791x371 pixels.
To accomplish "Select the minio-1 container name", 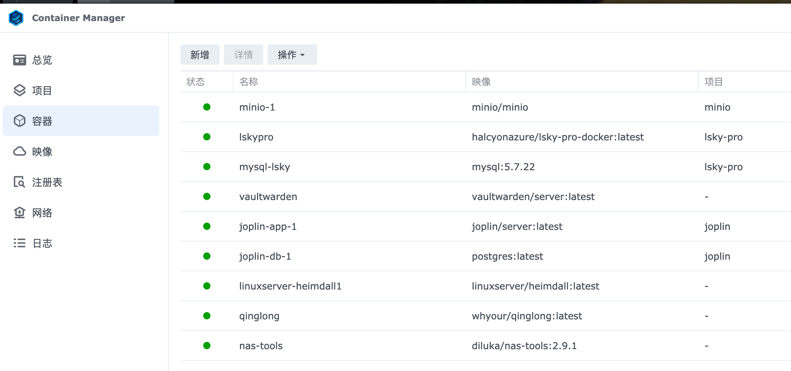I will 257,107.
